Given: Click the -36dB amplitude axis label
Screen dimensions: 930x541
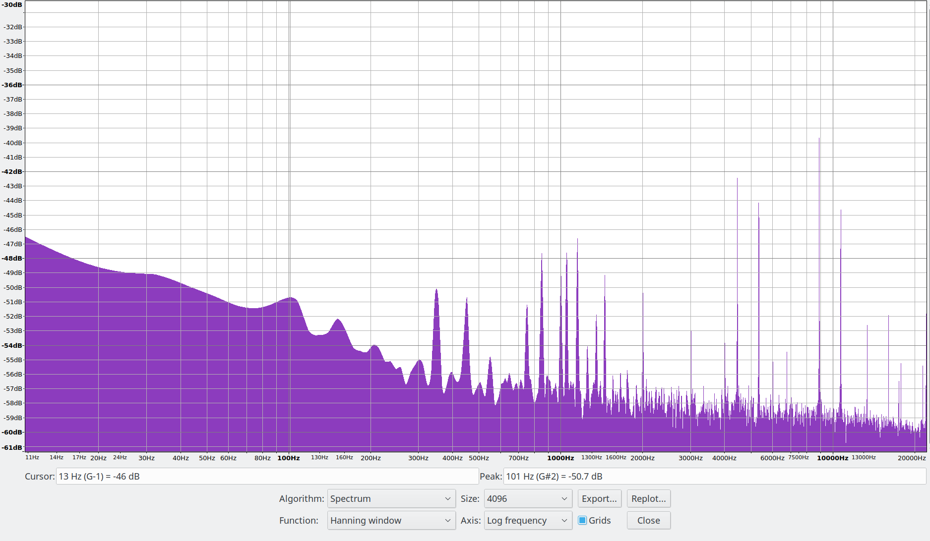Looking at the screenshot, I should tap(12, 85).
